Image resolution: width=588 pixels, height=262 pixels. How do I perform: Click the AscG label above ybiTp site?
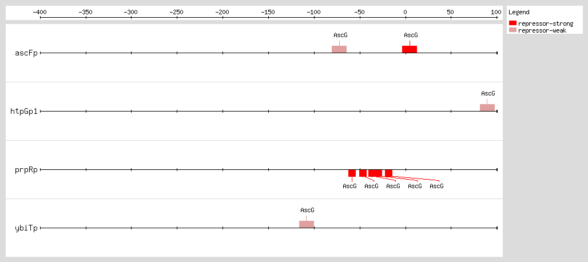(x=307, y=210)
